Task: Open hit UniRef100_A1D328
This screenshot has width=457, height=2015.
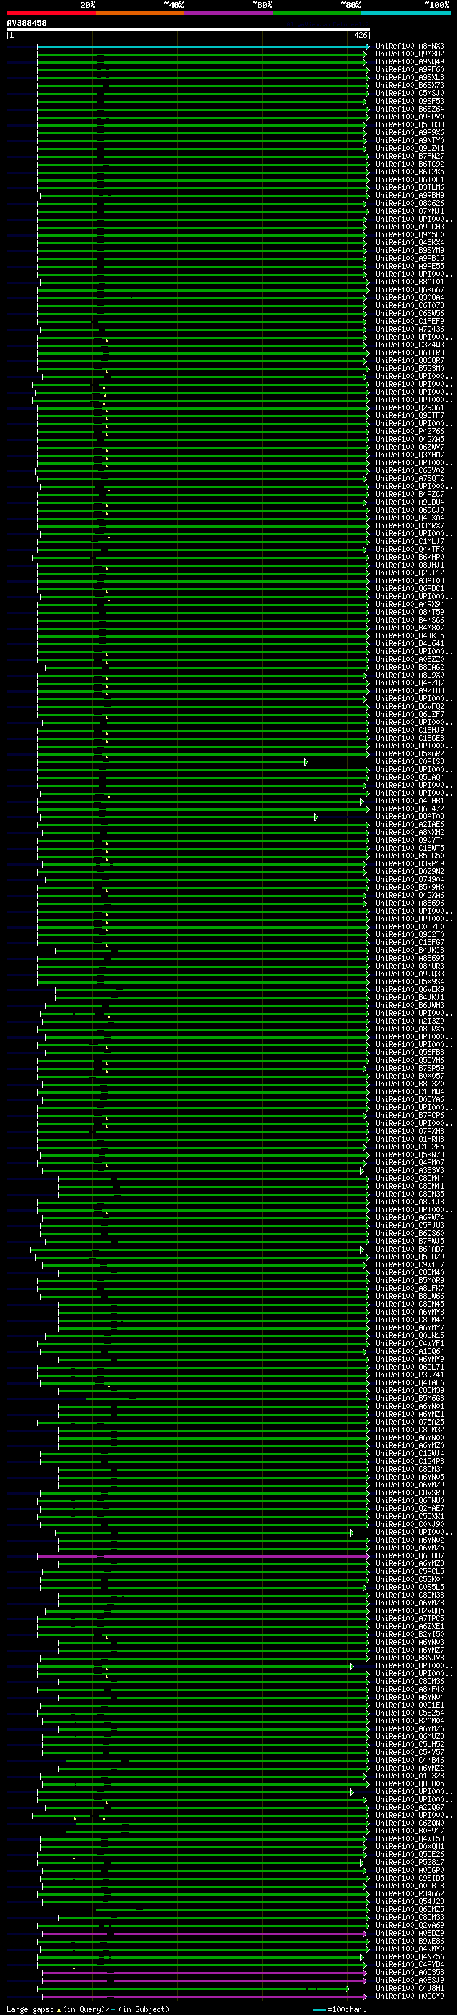Action: click(410, 1776)
